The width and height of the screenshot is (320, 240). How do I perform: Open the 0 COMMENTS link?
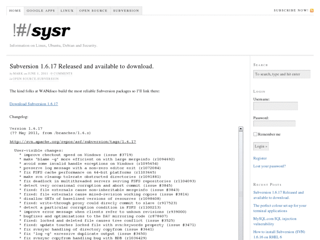(62, 74)
